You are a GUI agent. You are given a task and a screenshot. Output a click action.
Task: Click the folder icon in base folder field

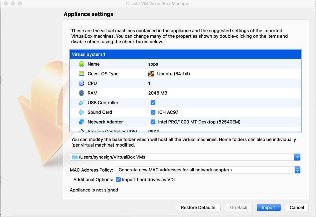[x=75, y=157]
